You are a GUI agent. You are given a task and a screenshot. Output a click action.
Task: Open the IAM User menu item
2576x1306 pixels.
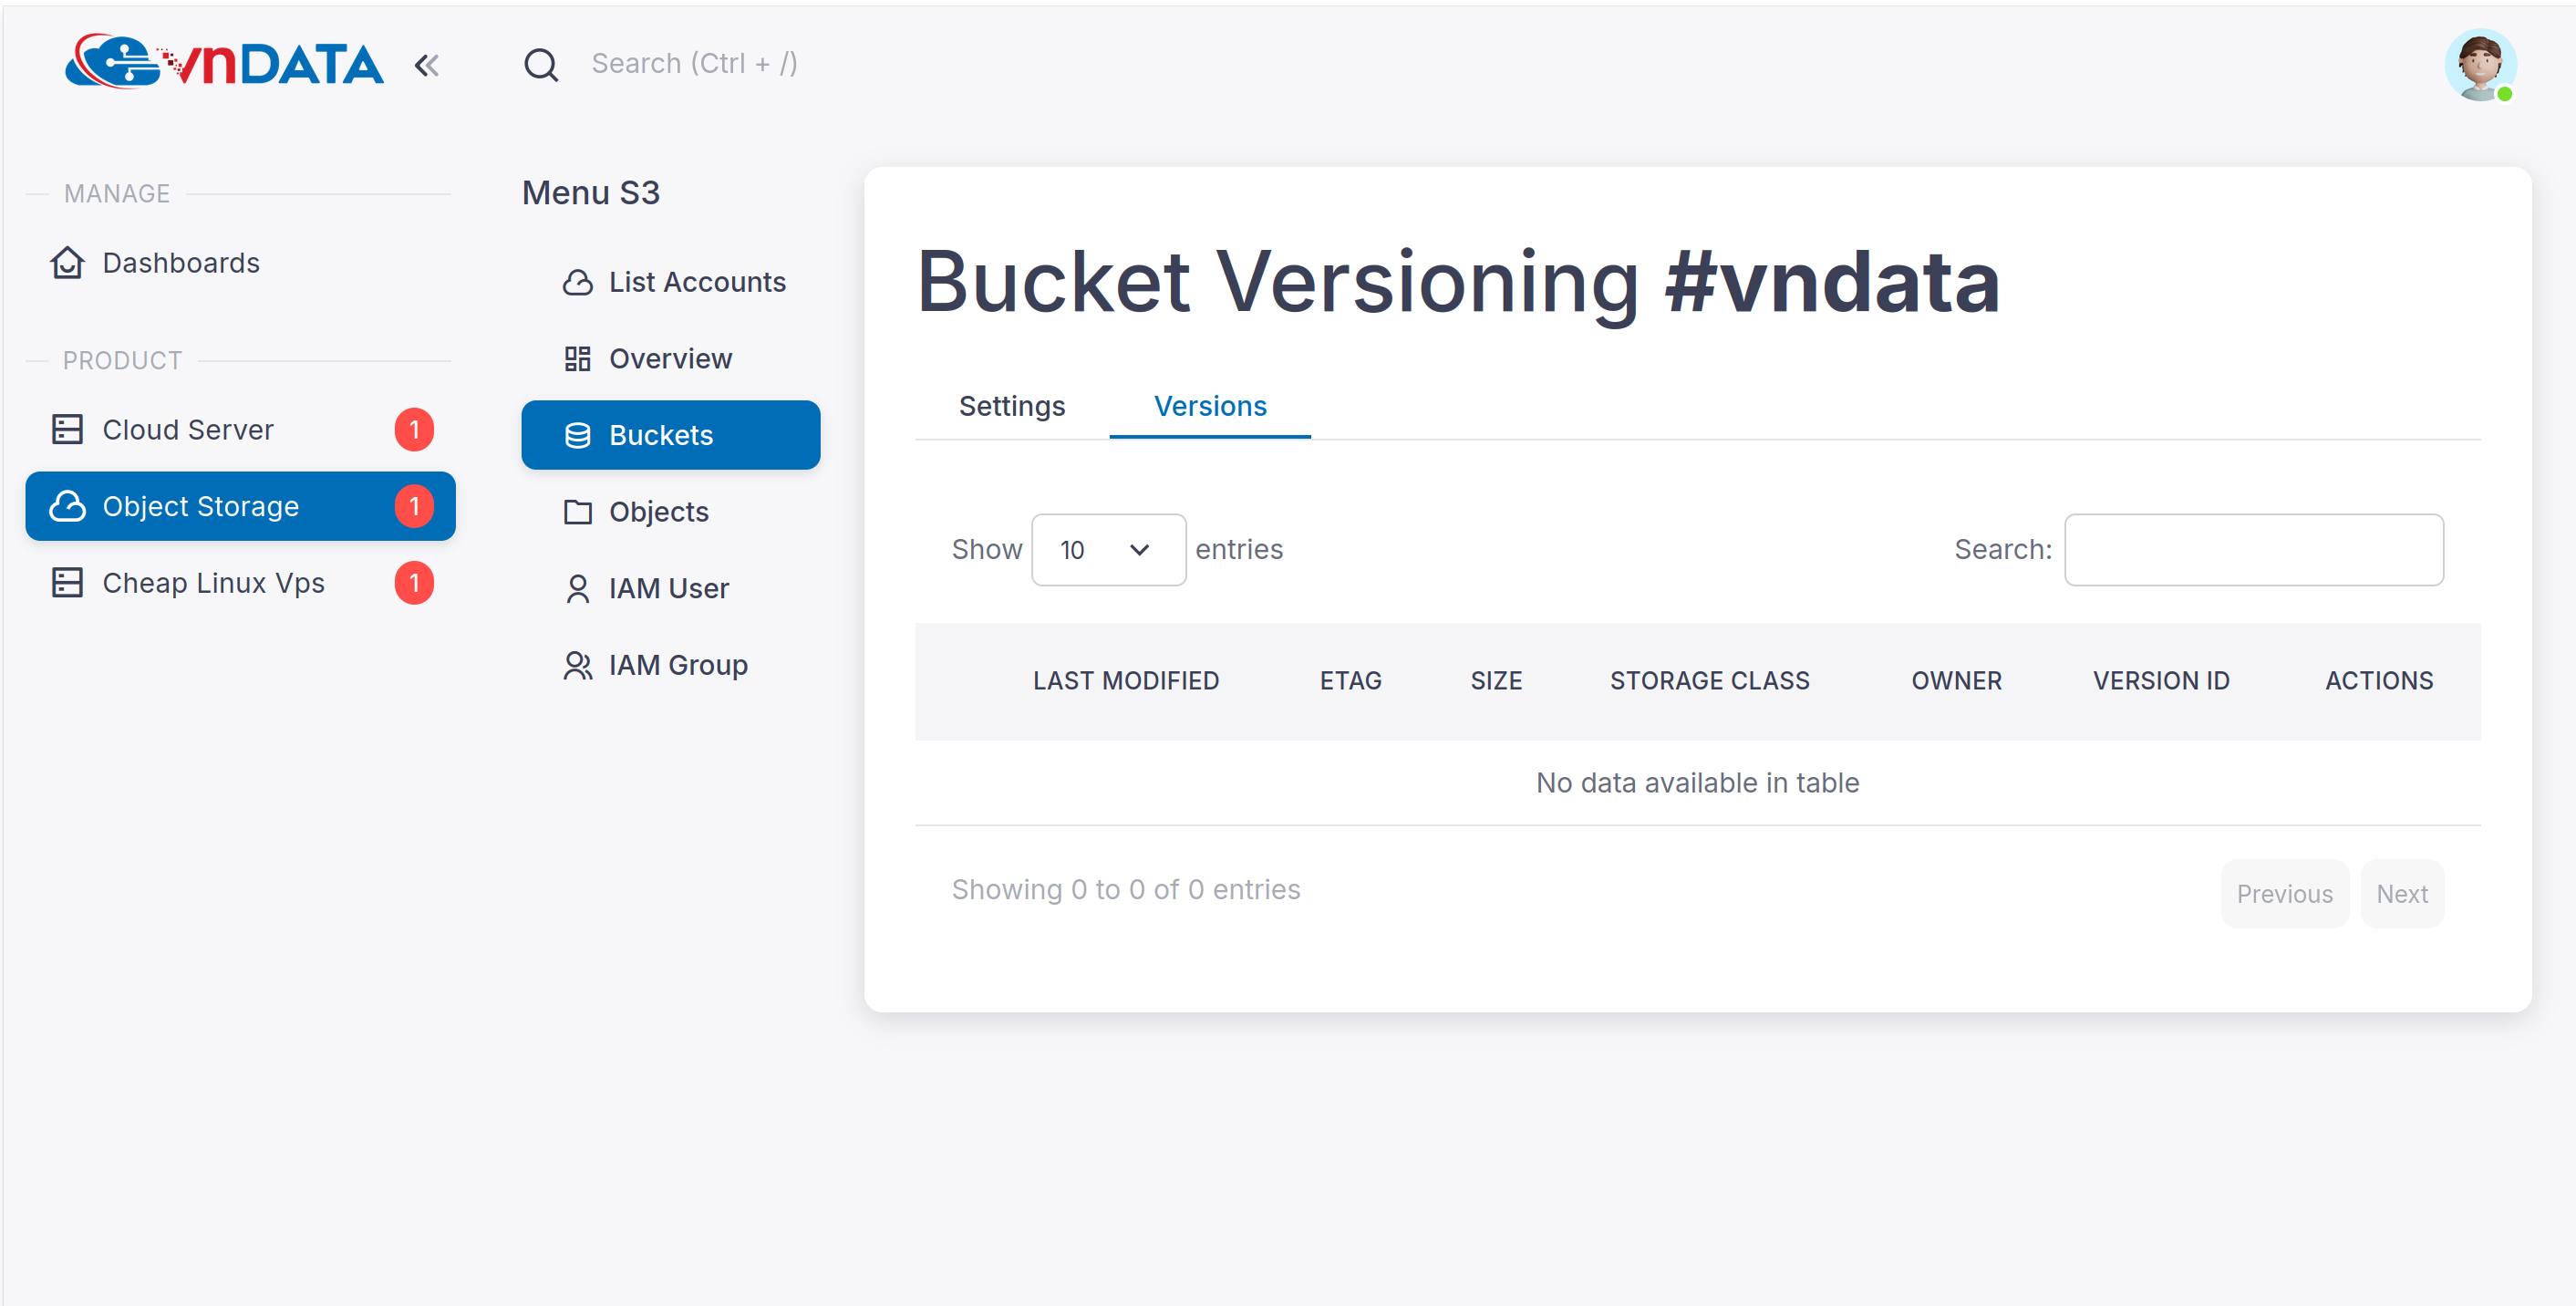(x=668, y=588)
